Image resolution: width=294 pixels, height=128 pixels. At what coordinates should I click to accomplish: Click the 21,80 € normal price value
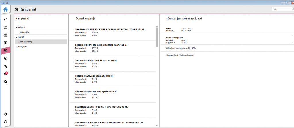click(x=95, y=125)
